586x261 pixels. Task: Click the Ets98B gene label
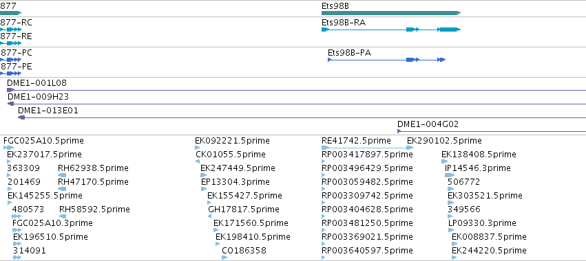click(335, 6)
